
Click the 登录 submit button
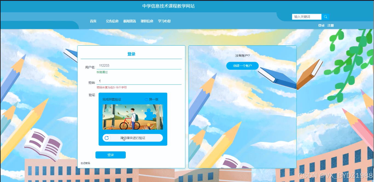(x=110, y=155)
